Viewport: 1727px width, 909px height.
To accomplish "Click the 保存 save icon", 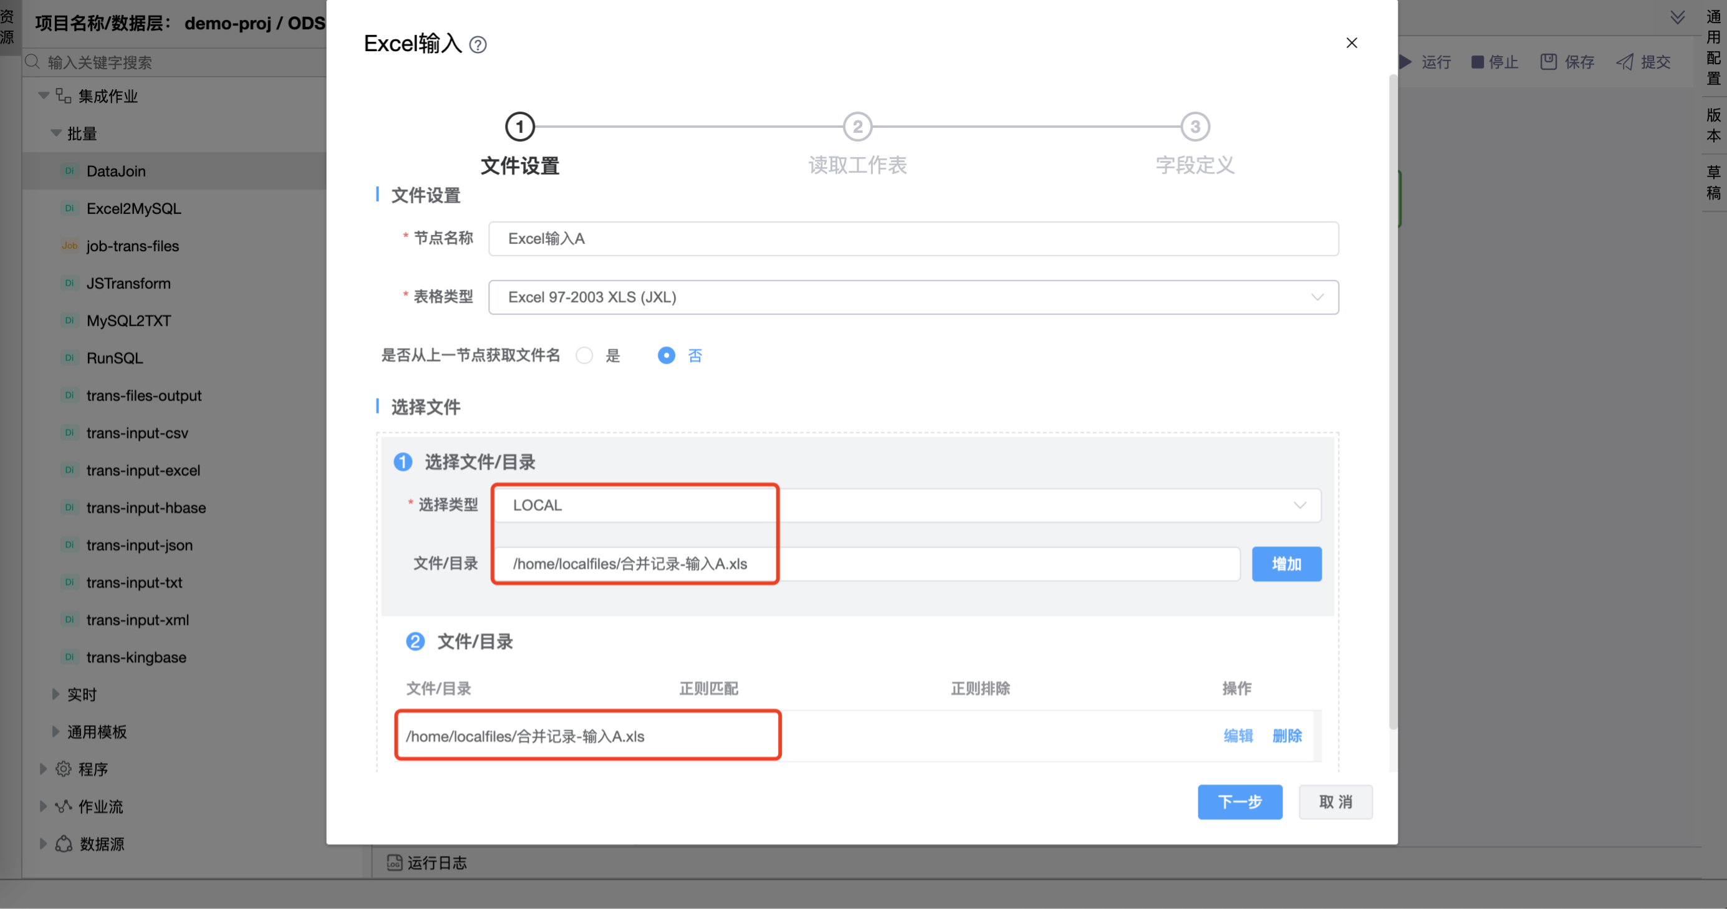I will coord(1548,62).
